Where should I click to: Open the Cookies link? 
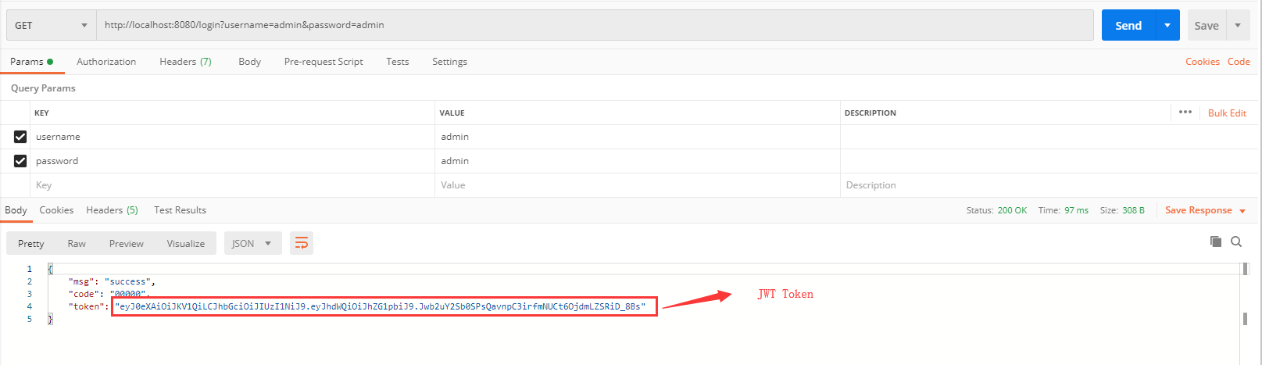(x=1202, y=62)
